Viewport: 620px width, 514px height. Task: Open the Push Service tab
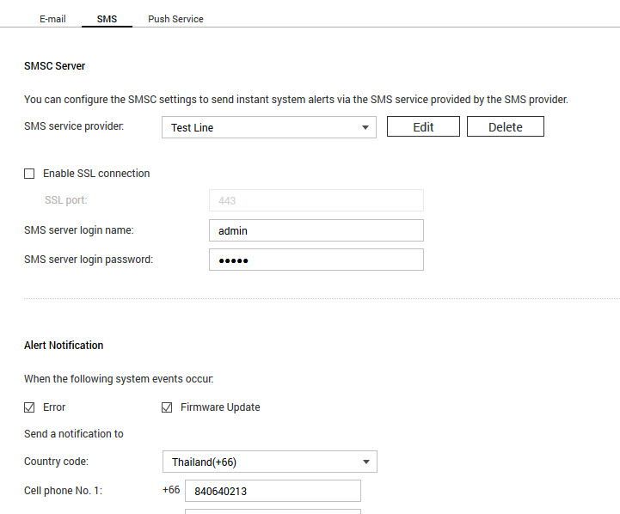point(175,19)
